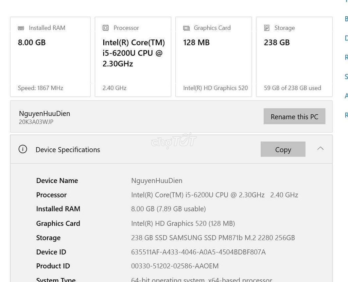Select the model code 20K3A03WJP
This screenshot has height=282, width=348.
36,122
